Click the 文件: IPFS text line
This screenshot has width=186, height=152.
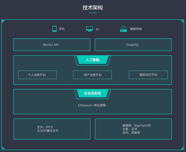(45, 127)
